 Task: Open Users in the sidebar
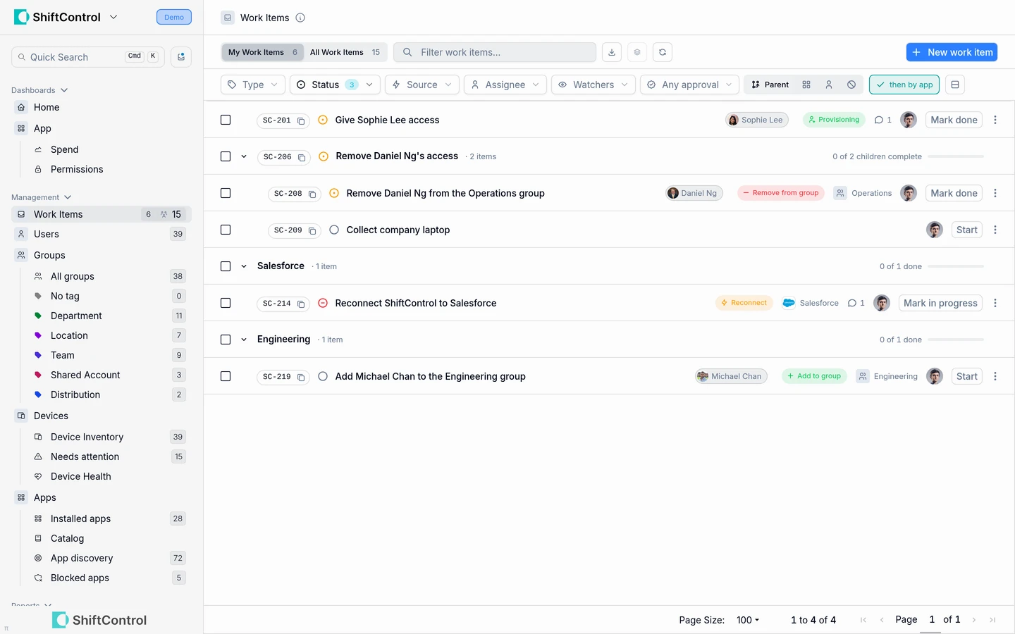click(x=47, y=234)
